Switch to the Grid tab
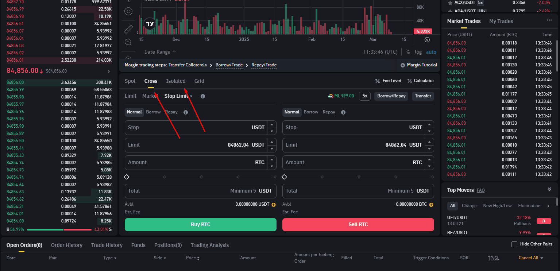This screenshot has width=560, height=271. pos(199,81)
